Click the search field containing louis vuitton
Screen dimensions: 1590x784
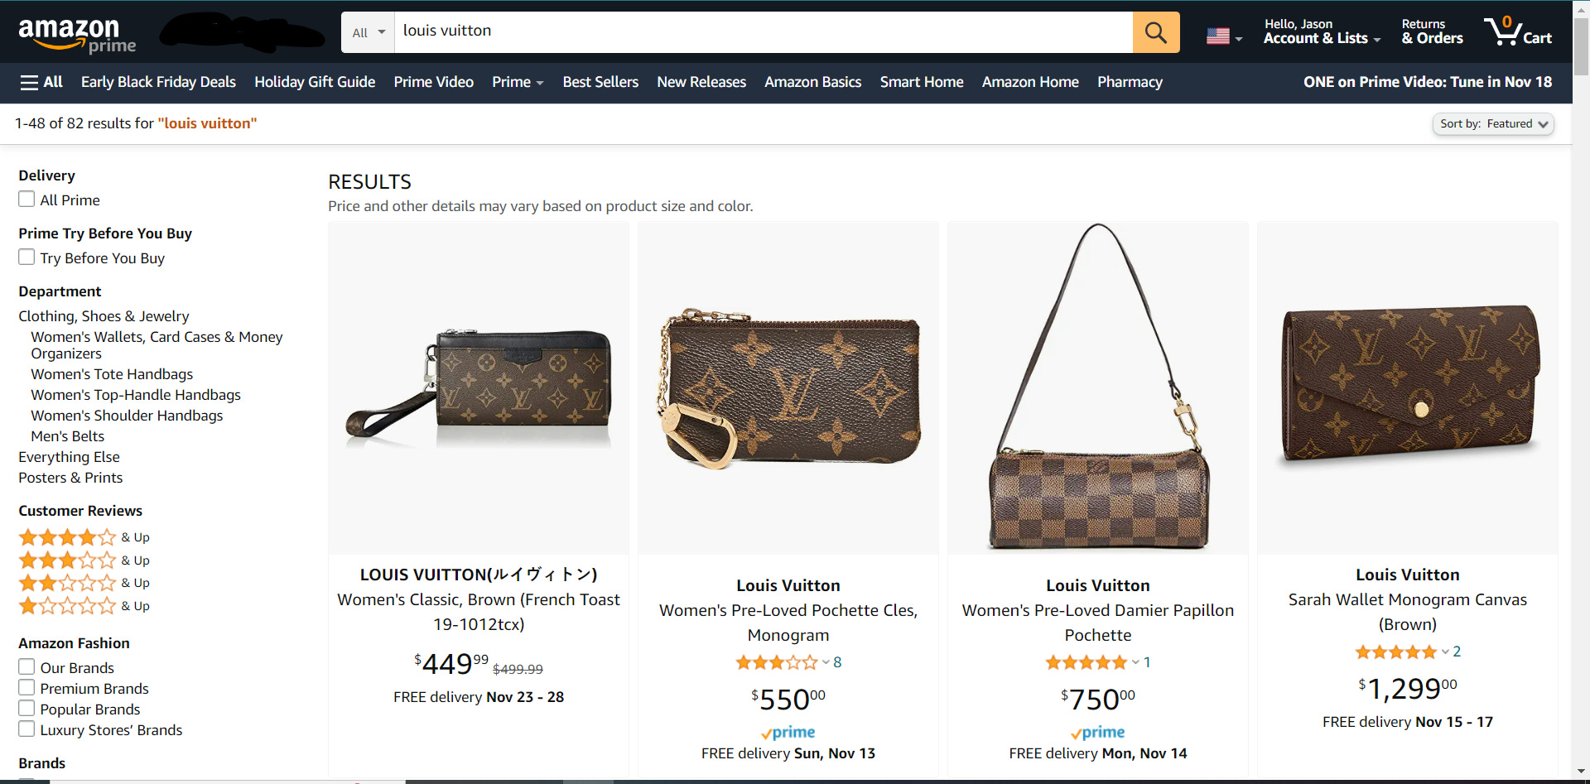tap(764, 32)
